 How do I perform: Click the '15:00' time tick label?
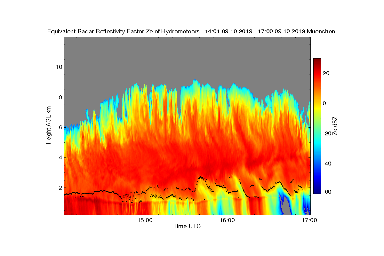click(x=144, y=220)
